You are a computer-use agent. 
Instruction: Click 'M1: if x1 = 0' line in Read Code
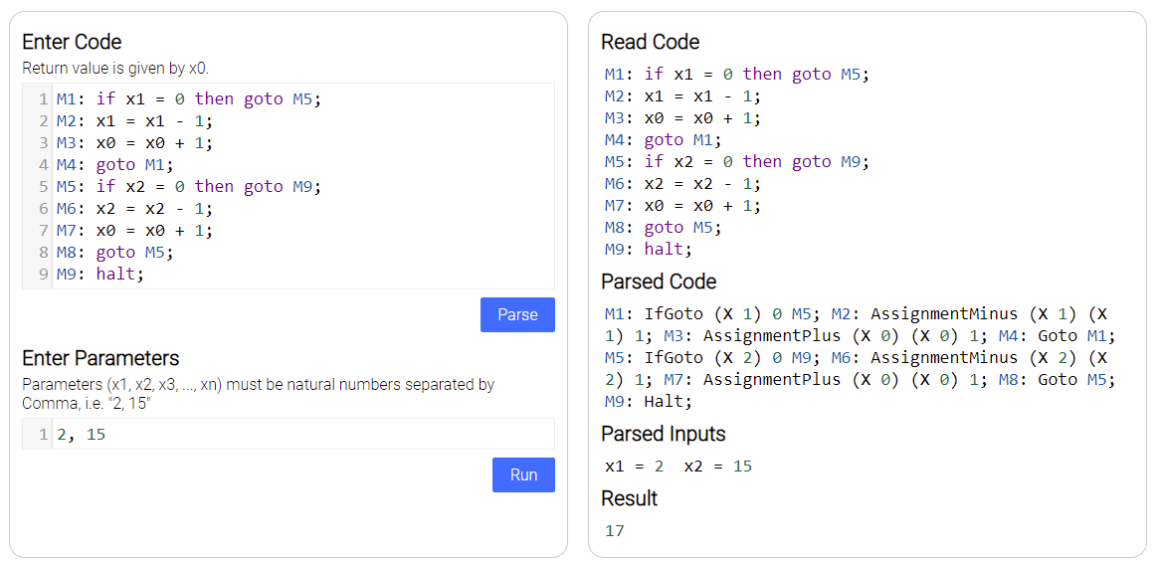click(737, 74)
